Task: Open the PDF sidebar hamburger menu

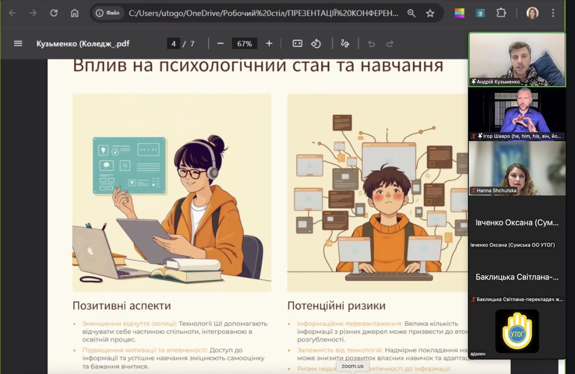Action: point(18,43)
